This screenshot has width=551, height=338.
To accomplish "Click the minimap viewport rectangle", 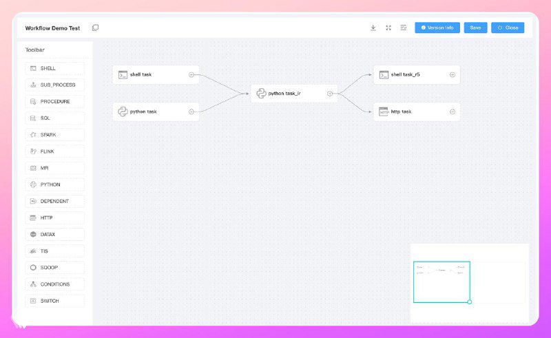I will pyautogui.click(x=441, y=282).
